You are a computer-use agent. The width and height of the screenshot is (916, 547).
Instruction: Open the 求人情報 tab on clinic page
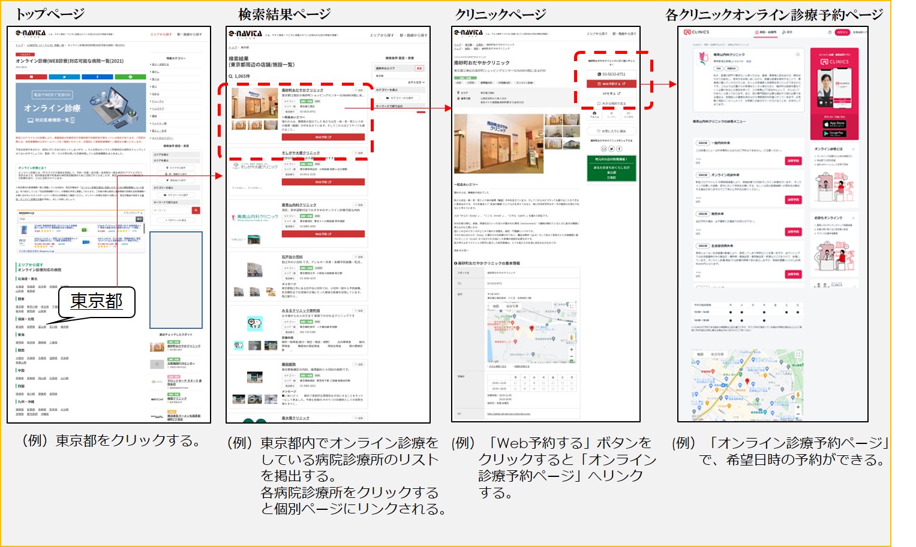pos(628,114)
